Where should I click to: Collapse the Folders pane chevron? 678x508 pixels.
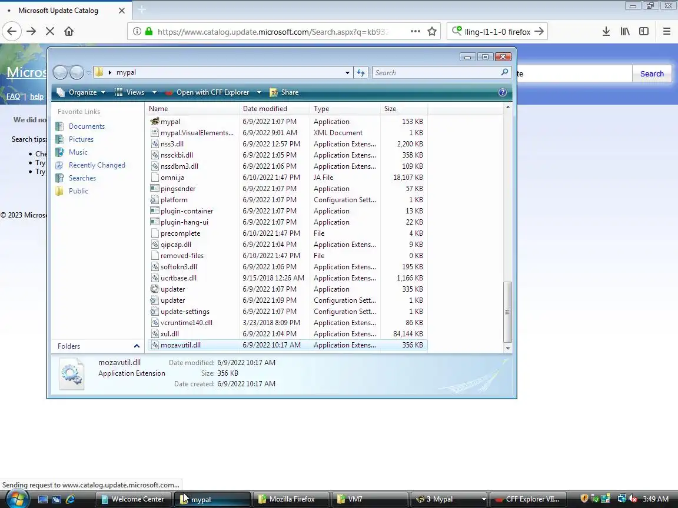tap(137, 346)
